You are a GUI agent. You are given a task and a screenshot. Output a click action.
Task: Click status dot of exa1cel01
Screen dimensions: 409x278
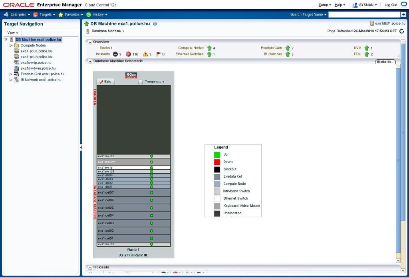point(151,239)
